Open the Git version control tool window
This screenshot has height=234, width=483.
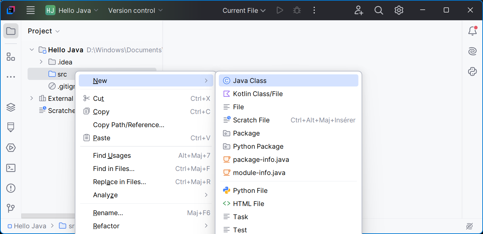[x=11, y=208]
